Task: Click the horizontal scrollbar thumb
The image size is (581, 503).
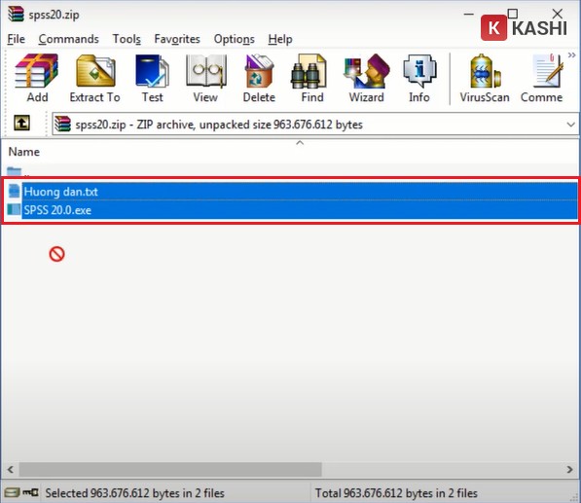Action: pyautogui.click(x=170, y=469)
